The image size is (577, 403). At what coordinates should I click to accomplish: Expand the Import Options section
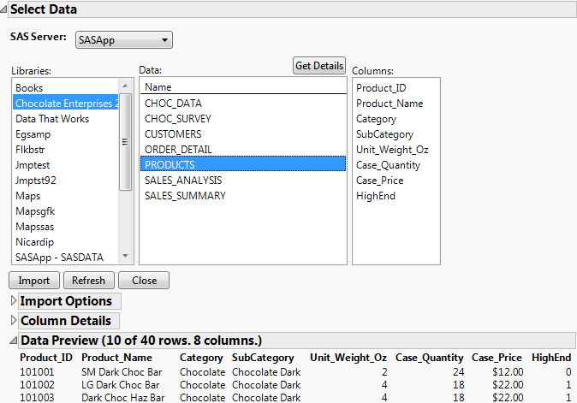[x=13, y=301]
